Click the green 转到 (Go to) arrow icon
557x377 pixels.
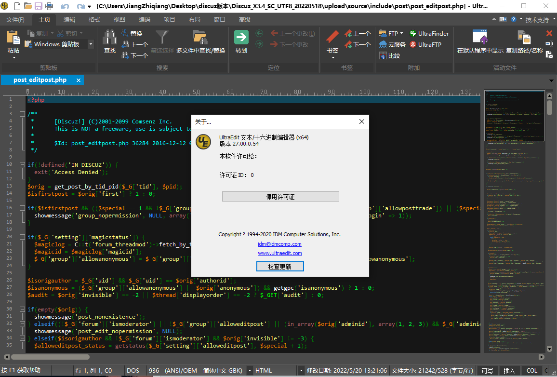pos(241,37)
